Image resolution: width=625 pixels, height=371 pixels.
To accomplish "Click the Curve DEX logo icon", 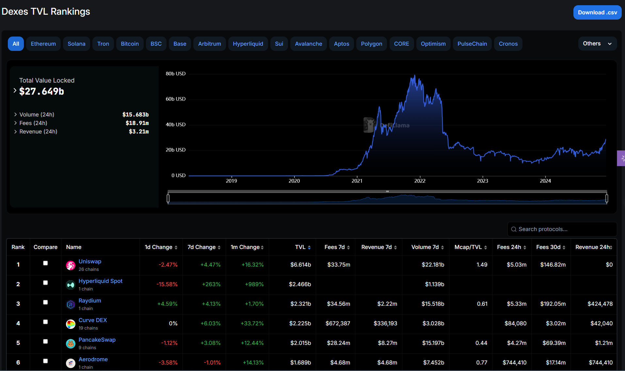I will tap(71, 324).
